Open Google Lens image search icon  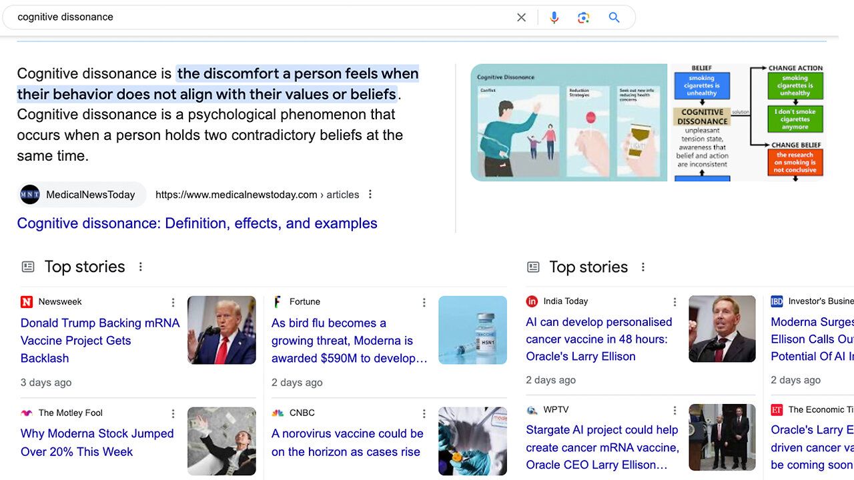pos(584,17)
